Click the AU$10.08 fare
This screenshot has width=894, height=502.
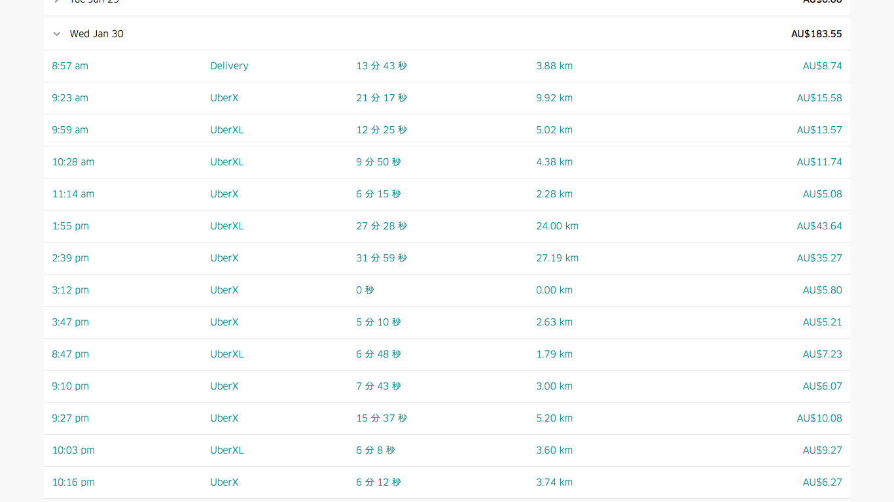pyautogui.click(x=819, y=418)
